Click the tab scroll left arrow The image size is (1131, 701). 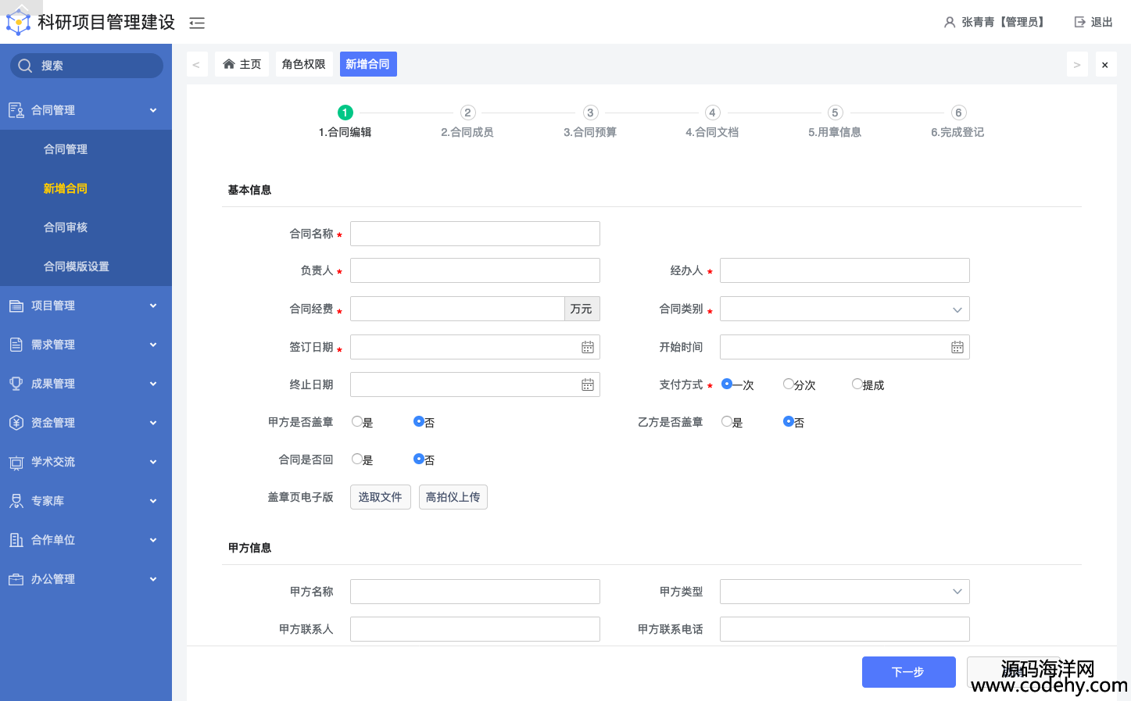[x=196, y=65]
